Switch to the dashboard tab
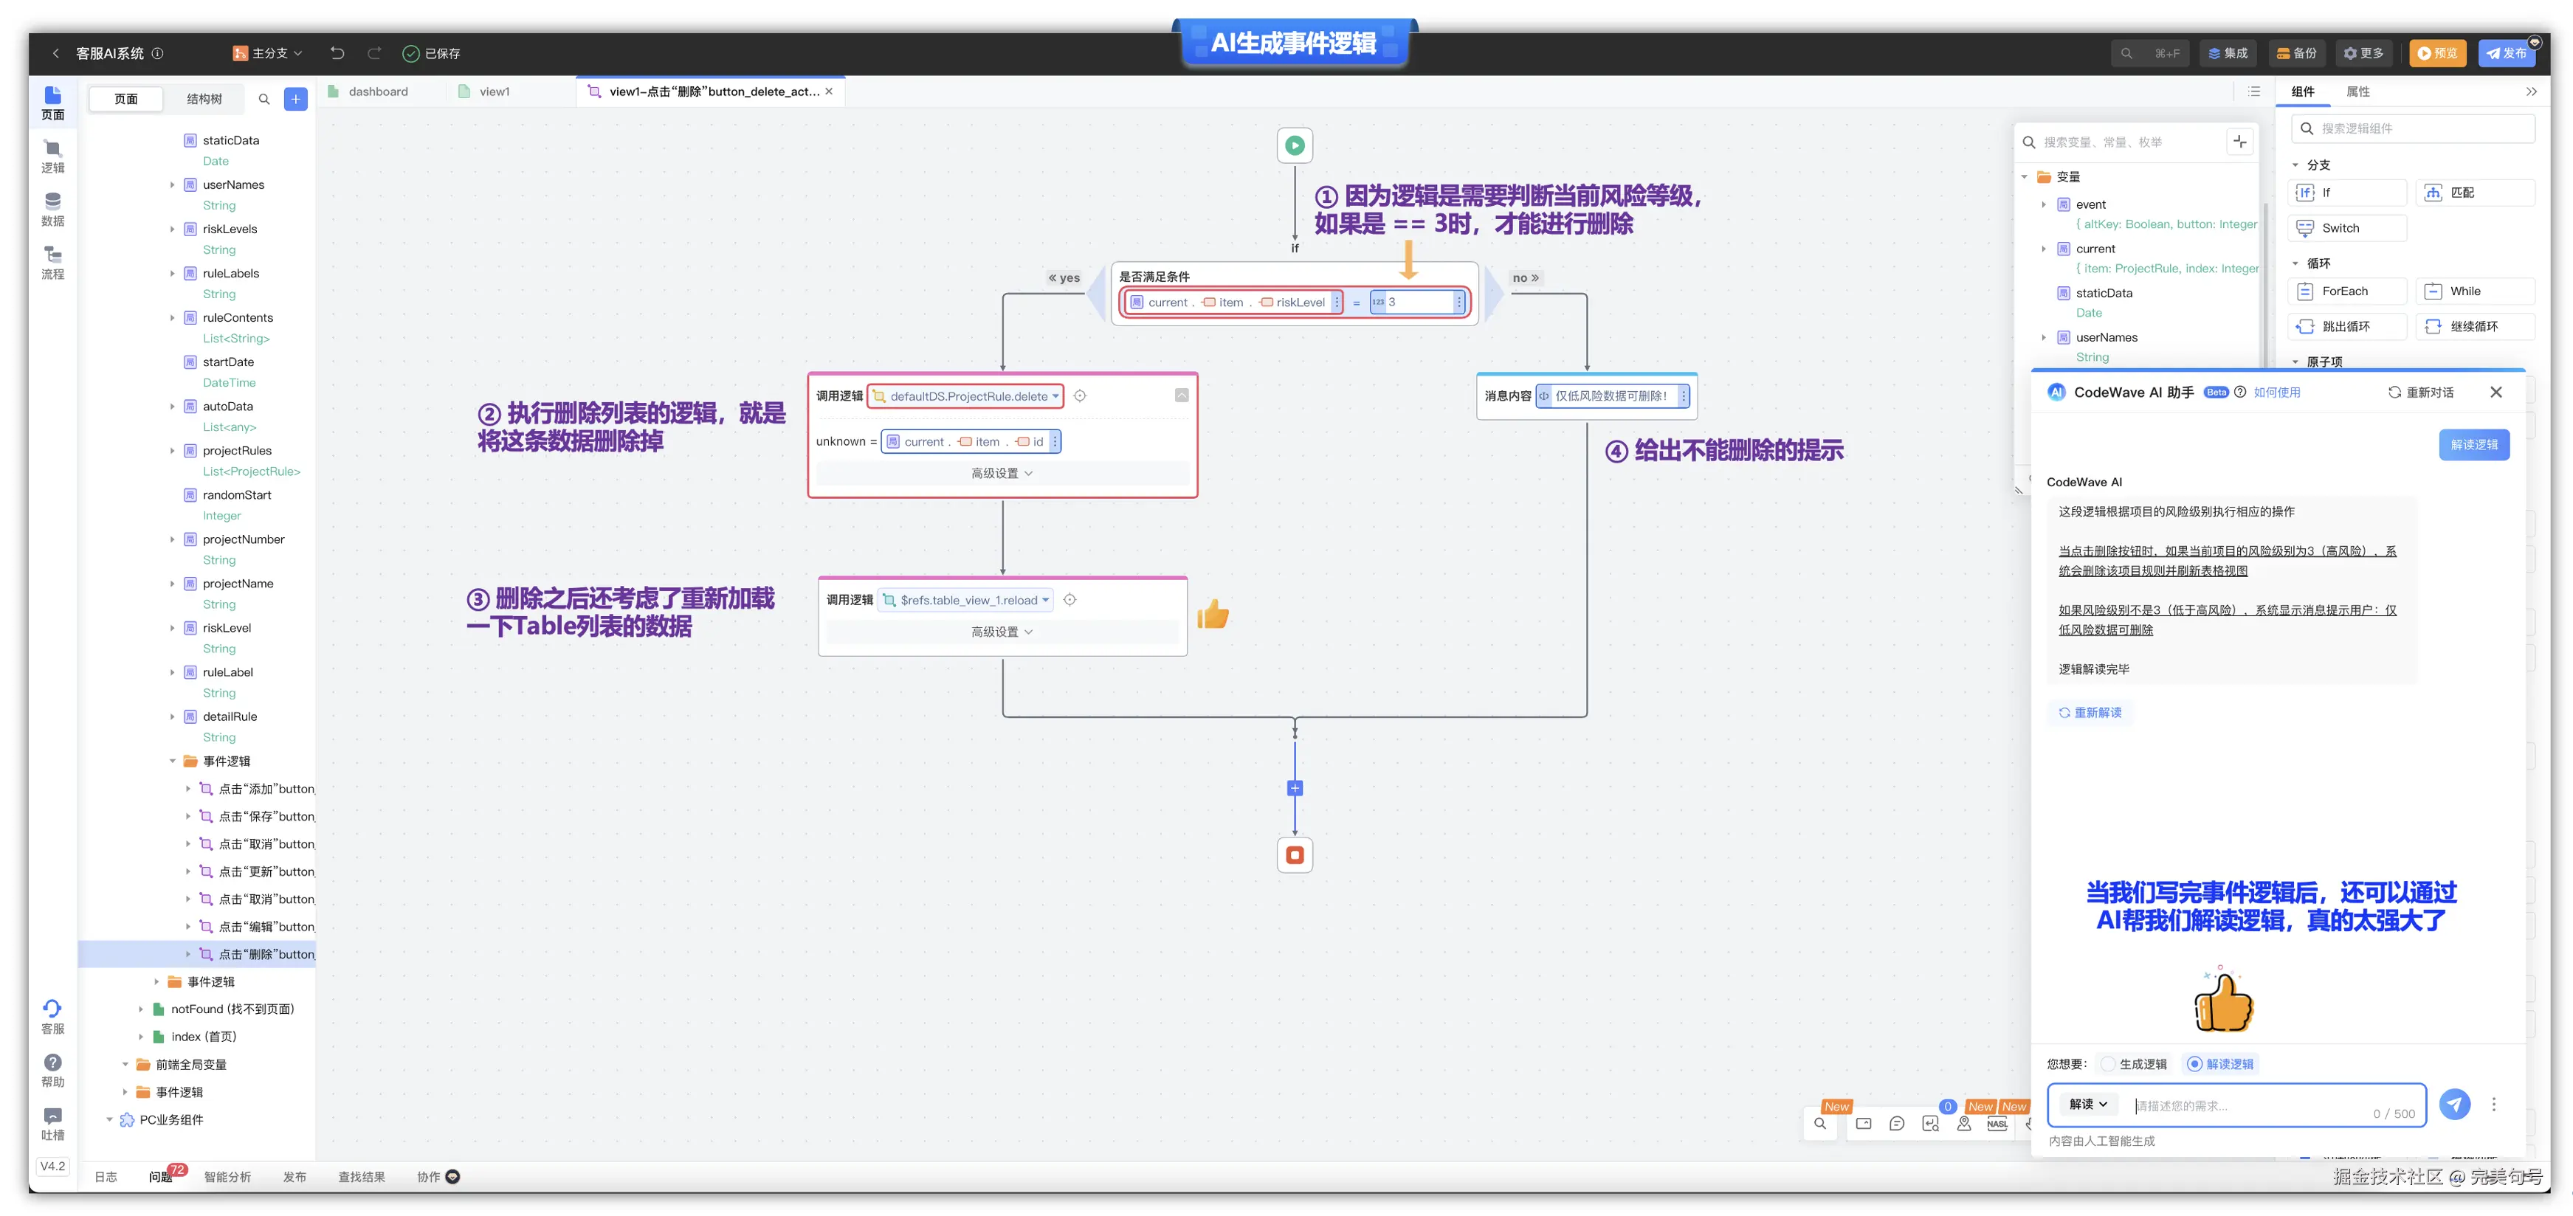The width and height of the screenshot is (2573, 1216). coord(378,91)
